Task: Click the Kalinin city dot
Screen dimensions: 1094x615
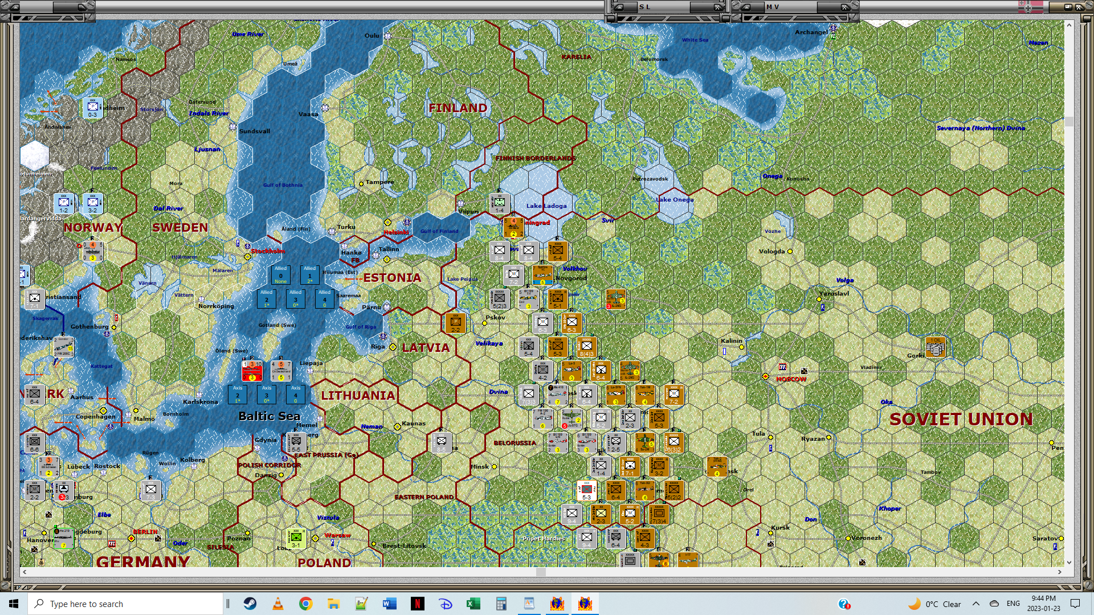Action: coord(741,347)
